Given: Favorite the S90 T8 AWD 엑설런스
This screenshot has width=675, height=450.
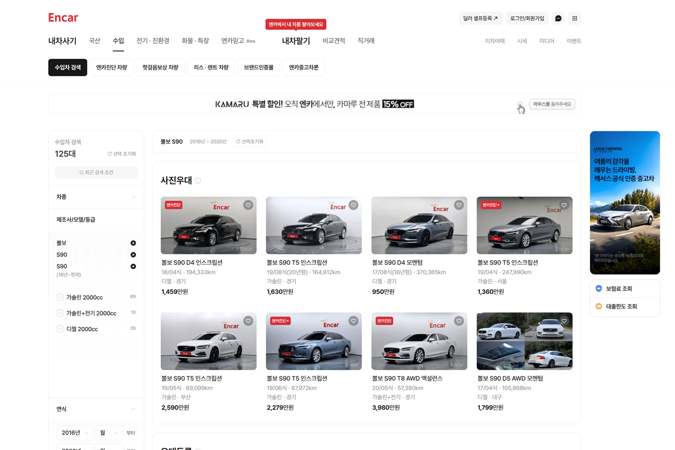Looking at the screenshot, I should tap(459, 321).
